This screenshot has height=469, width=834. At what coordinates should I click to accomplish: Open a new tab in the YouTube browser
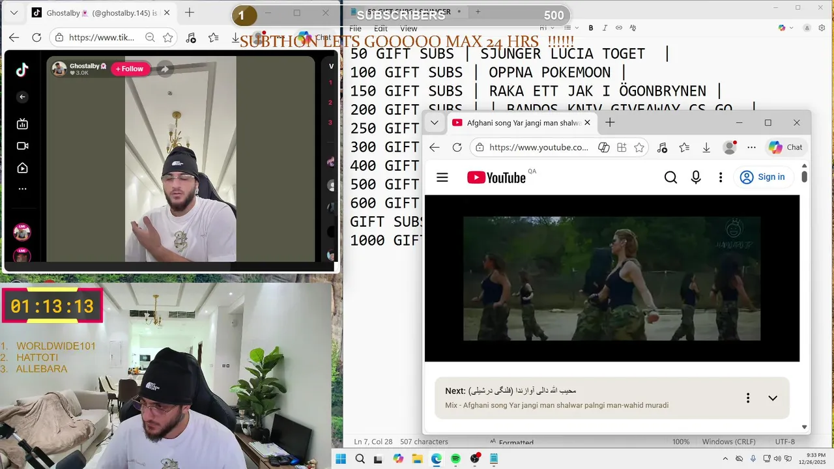[610, 122]
